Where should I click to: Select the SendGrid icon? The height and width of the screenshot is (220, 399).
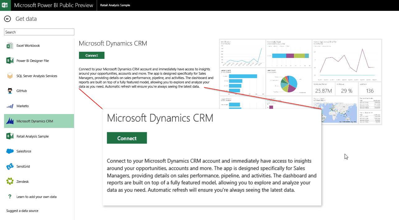(x=10, y=166)
